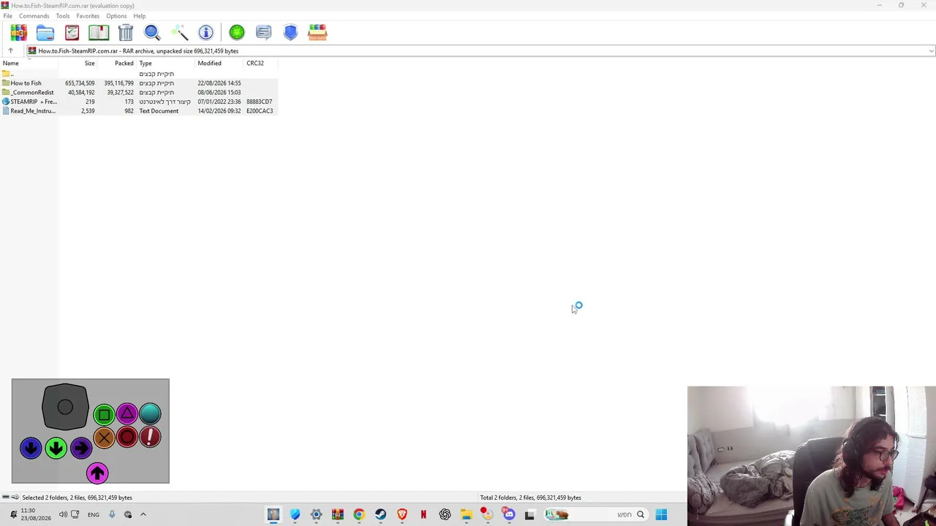Click the webcam video overlay
936x526 pixels.
[x=812, y=456]
